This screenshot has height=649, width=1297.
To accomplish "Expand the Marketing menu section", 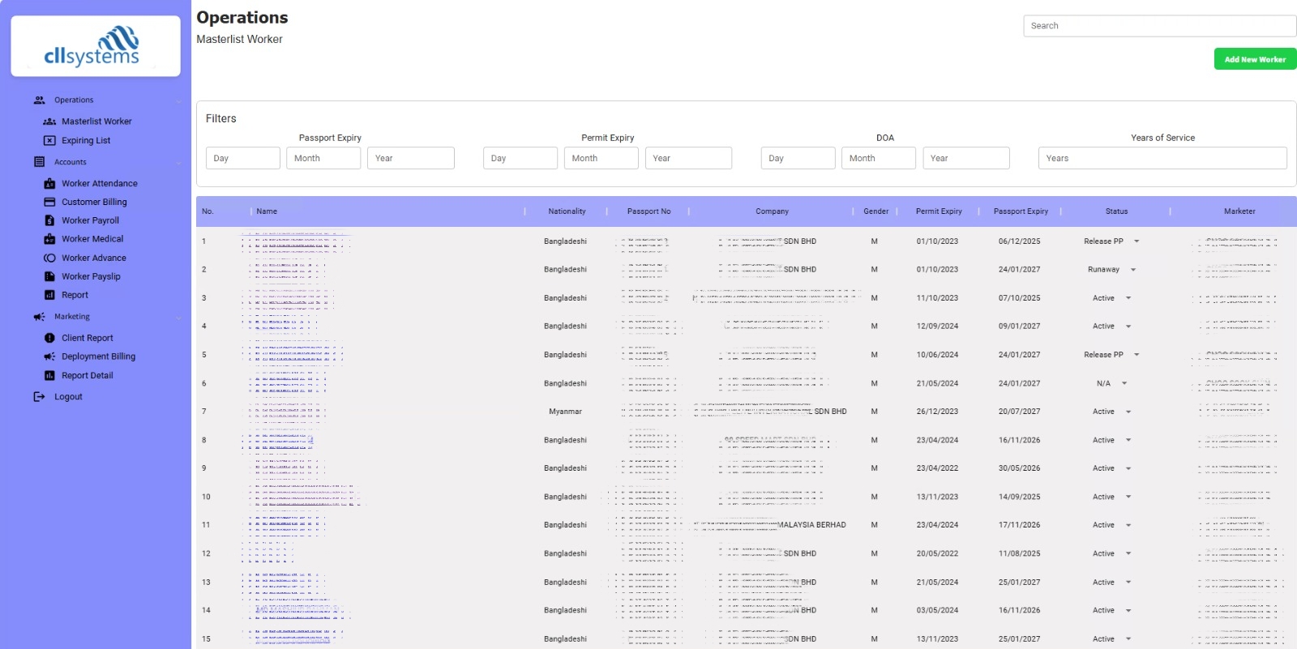I will pyautogui.click(x=178, y=317).
